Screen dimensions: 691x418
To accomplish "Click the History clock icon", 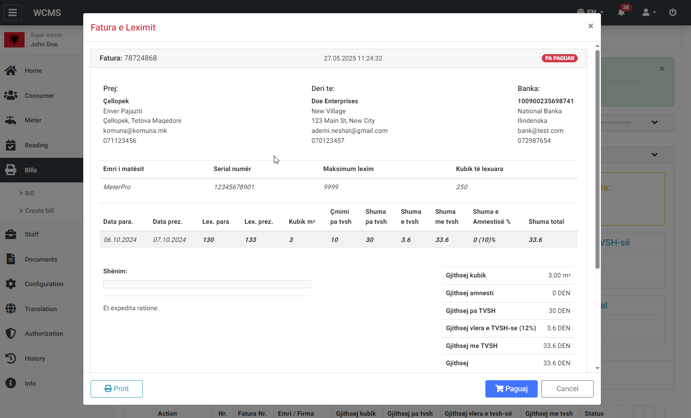I will (11, 358).
